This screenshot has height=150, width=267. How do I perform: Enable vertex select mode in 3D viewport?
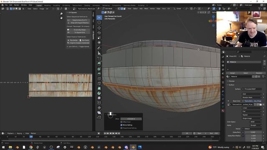(119, 9)
